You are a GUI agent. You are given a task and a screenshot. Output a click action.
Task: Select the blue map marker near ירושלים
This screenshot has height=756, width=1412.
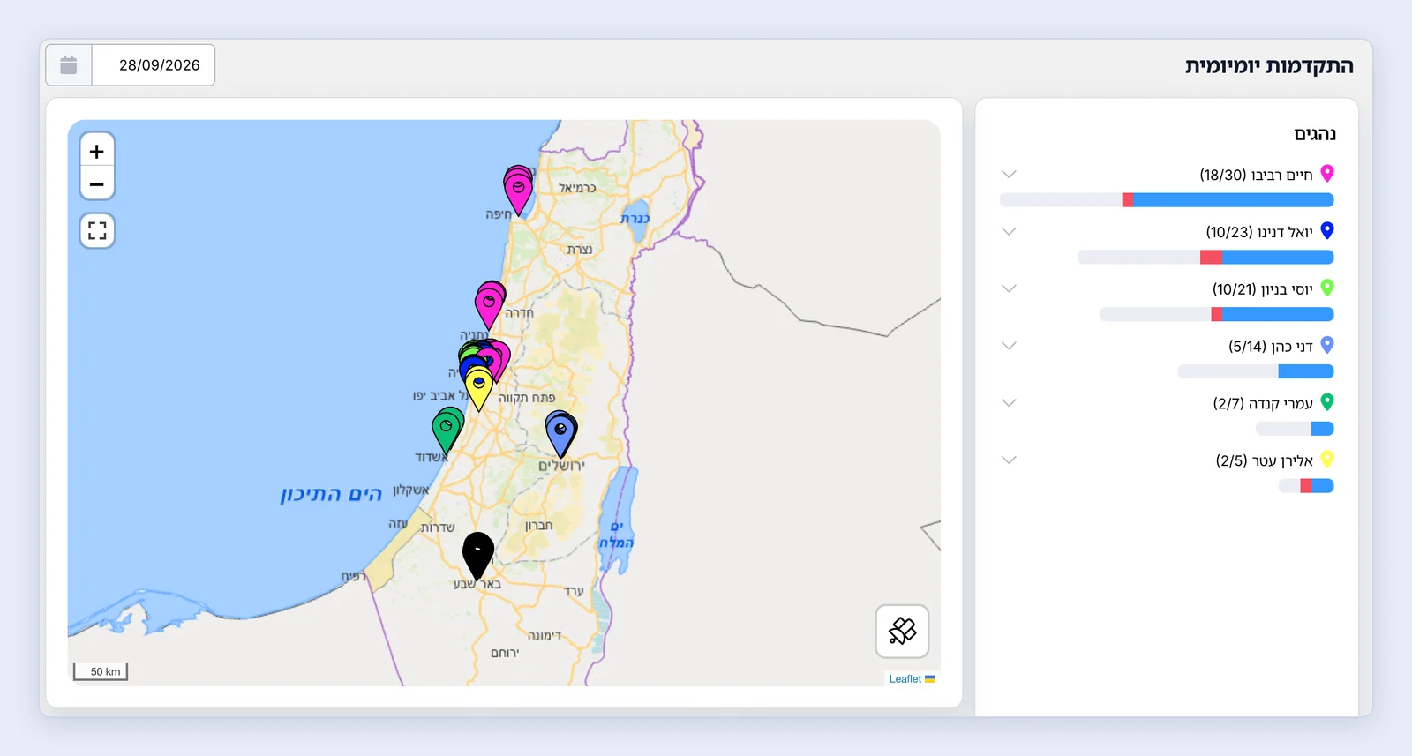[560, 436]
